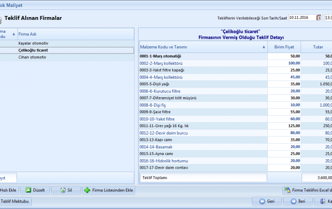
Task: Toggle sort arrow on Malzeme Kodu column
Action: click(x=264, y=47)
